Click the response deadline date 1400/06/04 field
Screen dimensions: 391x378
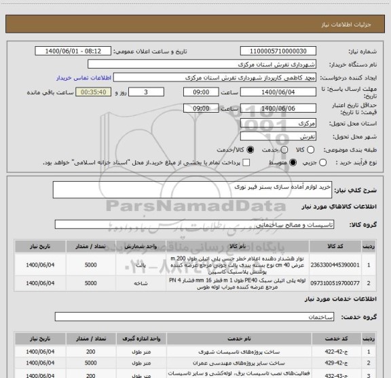[278, 92]
